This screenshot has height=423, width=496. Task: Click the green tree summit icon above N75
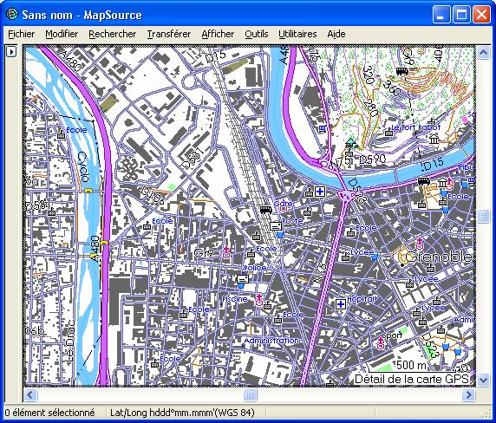(x=350, y=143)
